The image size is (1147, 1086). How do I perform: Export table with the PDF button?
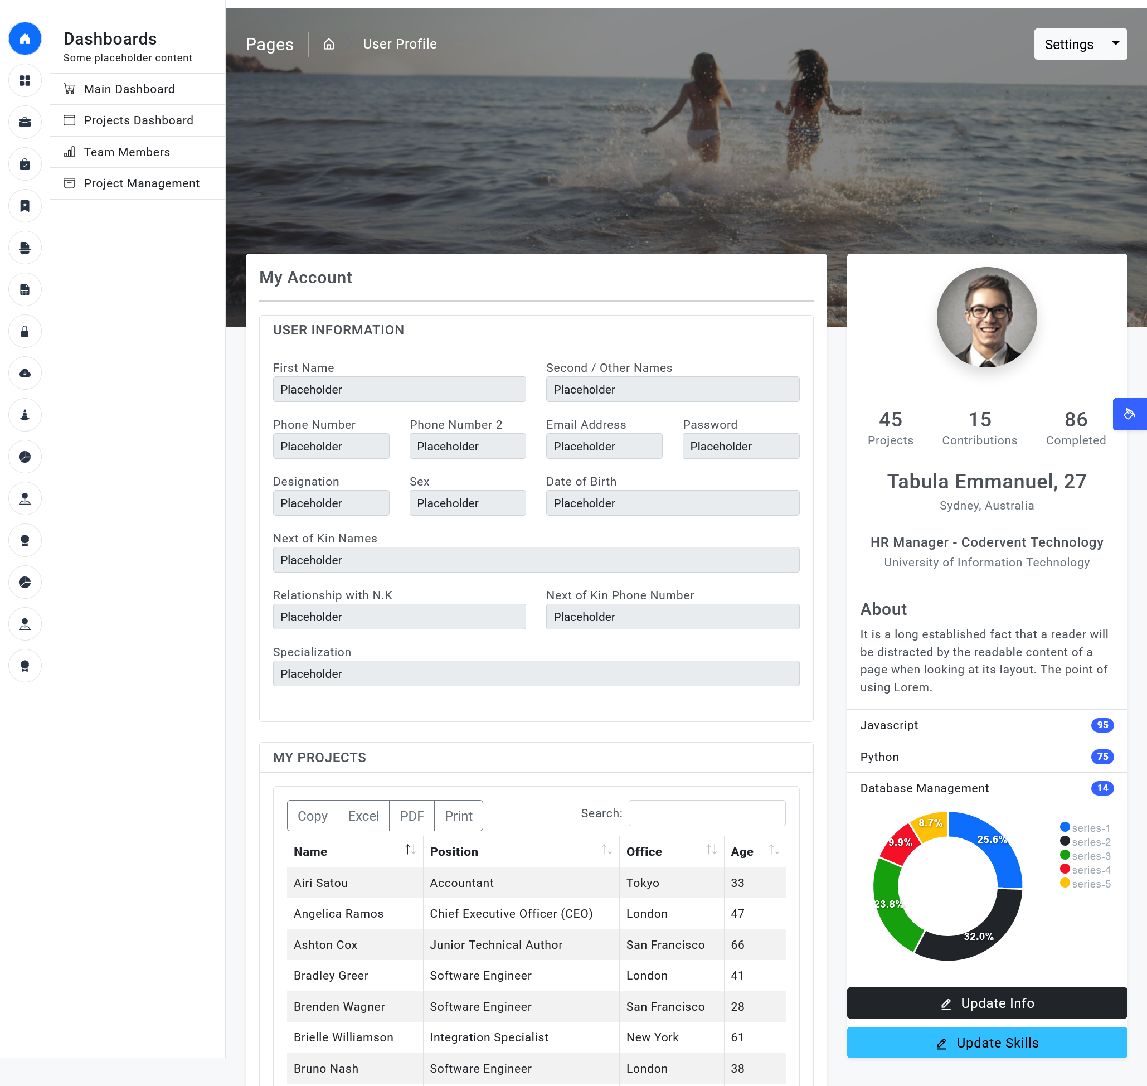coord(412,816)
